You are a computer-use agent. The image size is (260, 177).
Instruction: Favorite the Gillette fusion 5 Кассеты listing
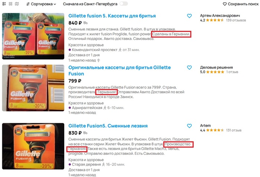[x=189, y=16]
